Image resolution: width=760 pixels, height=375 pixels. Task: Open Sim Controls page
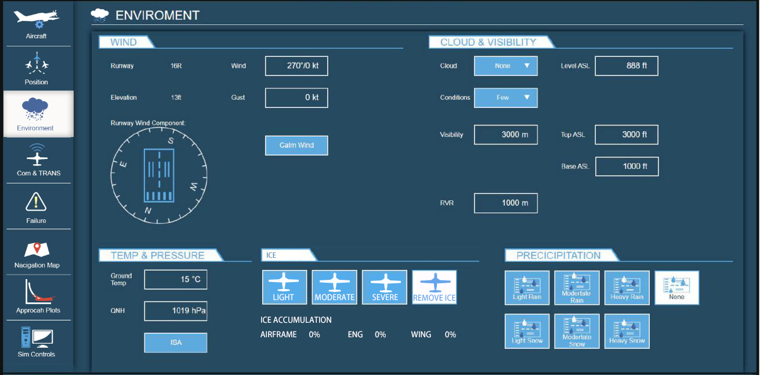click(37, 342)
